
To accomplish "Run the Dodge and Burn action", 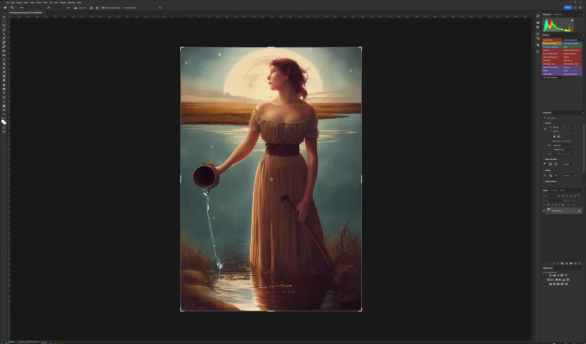I will click(x=572, y=54).
